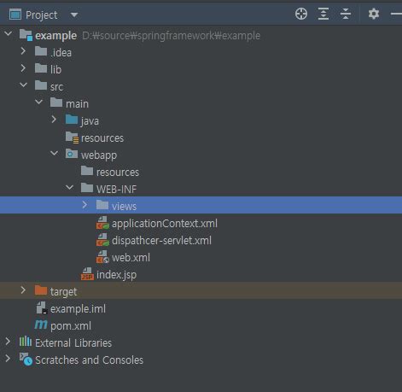Click the WEB-INF folder icon
Image resolution: width=402 pixels, height=392 pixels.
[87, 188]
